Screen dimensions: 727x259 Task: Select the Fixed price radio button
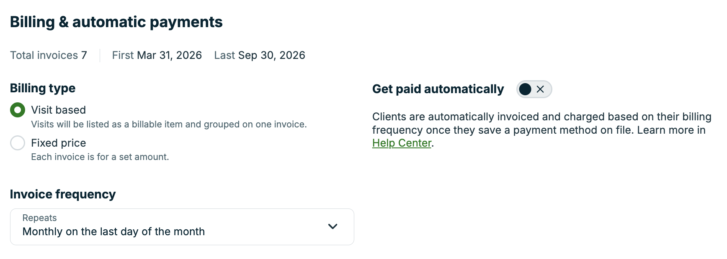(18, 143)
